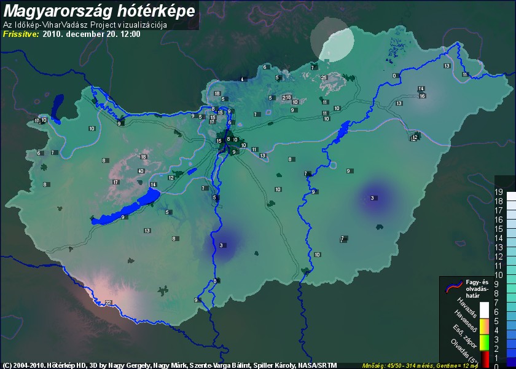Click the frost and thaw boundary line icon
The height and width of the screenshot is (369, 516).
tap(453, 285)
